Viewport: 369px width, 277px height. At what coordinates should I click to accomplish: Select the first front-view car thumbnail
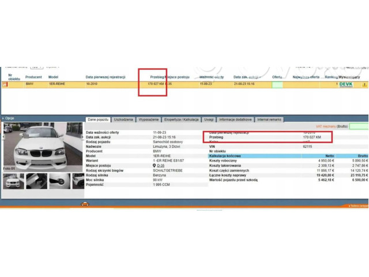coord(13,181)
